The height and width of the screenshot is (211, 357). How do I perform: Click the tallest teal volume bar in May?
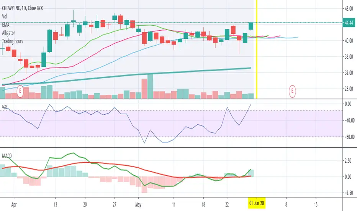150,86
